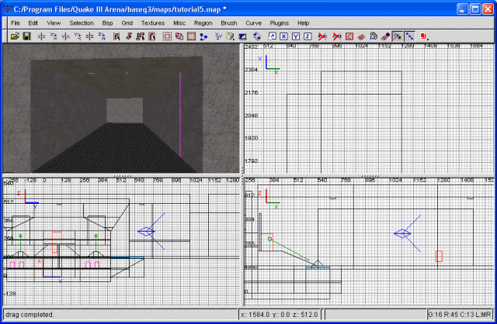
Task: Rotate selection around the X axis
Action: (x=54, y=36)
